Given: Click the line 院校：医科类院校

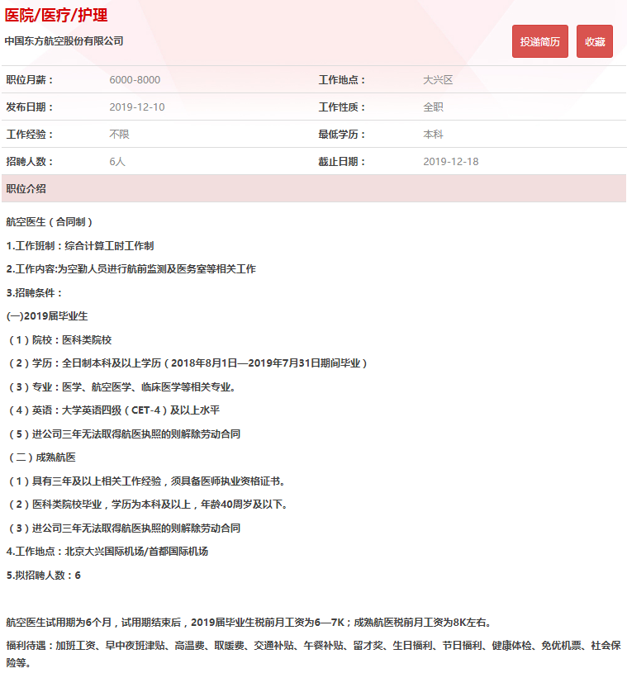Looking at the screenshot, I should (59, 340).
